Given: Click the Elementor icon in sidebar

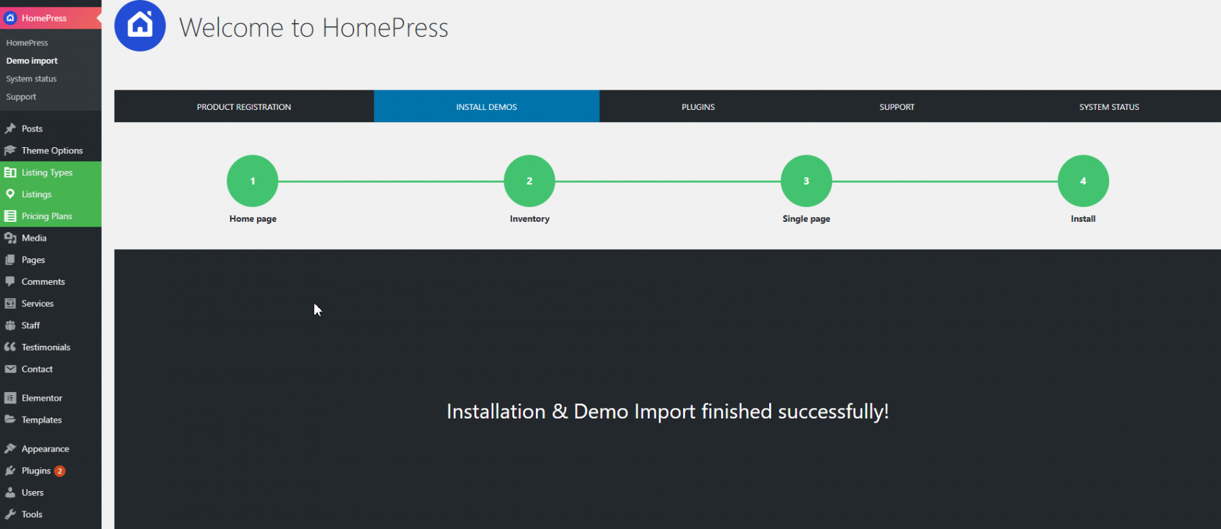Looking at the screenshot, I should pyautogui.click(x=10, y=398).
